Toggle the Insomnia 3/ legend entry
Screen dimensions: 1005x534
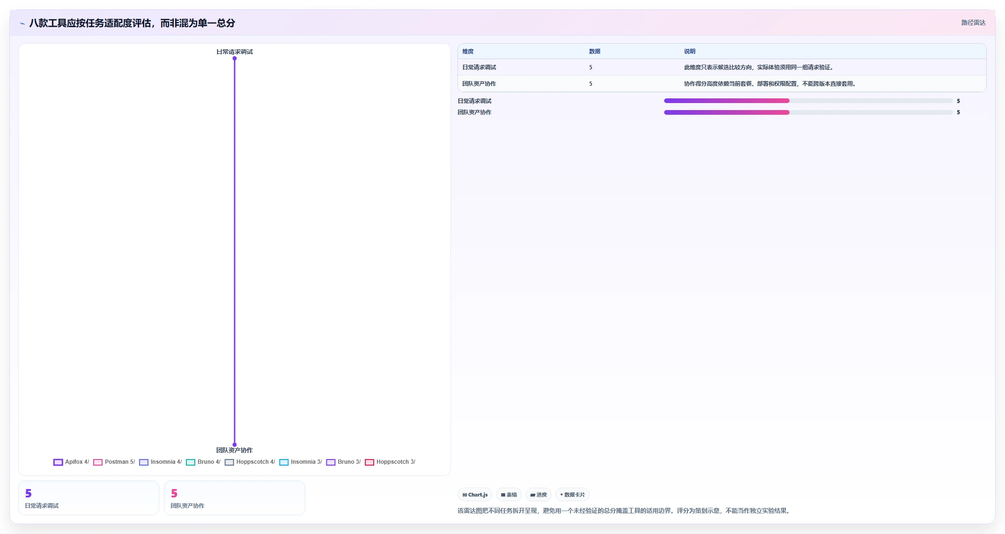(300, 462)
